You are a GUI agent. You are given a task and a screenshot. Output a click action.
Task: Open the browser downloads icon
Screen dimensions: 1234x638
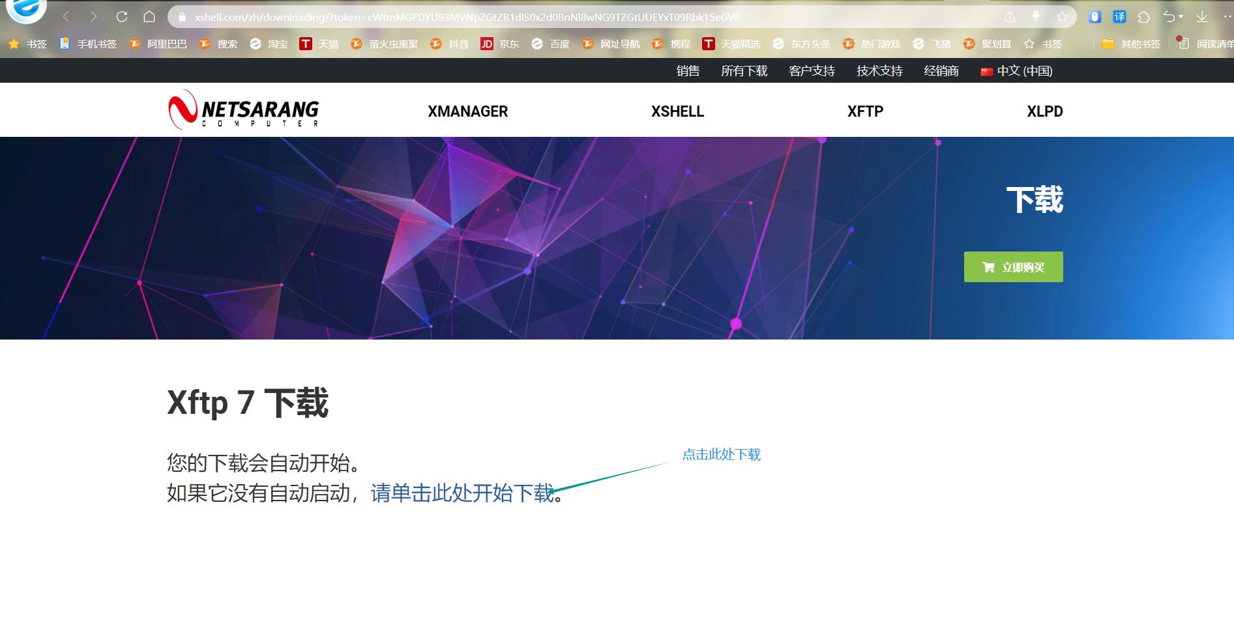click(1202, 17)
